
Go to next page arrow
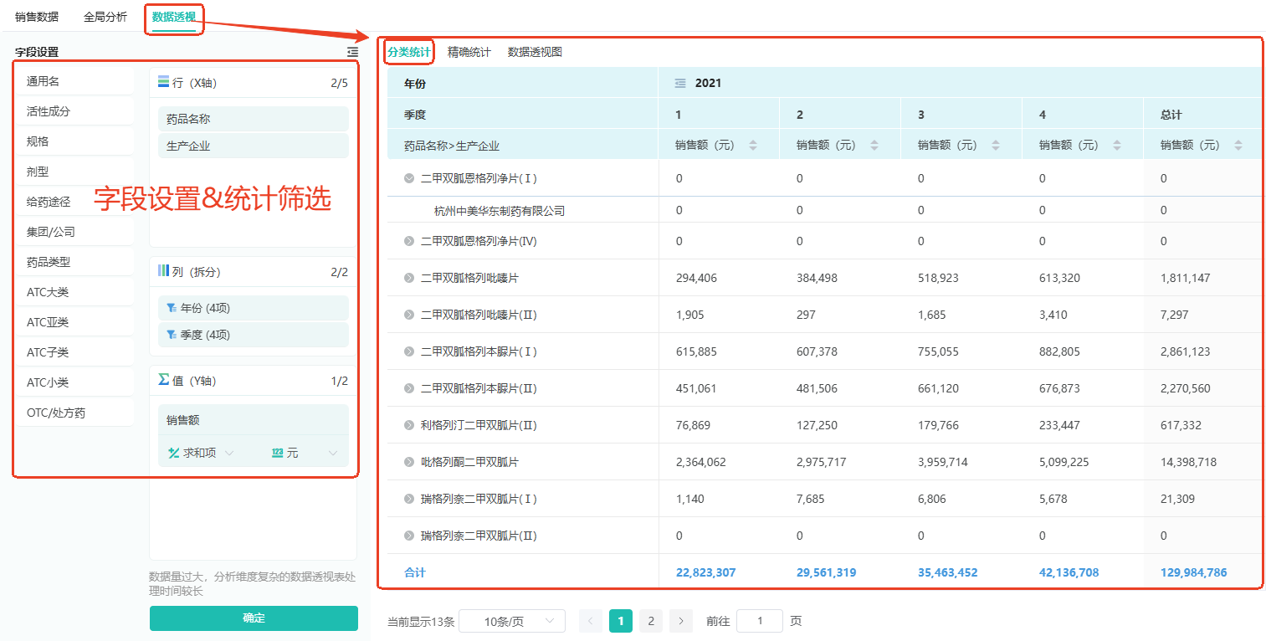(681, 621)
